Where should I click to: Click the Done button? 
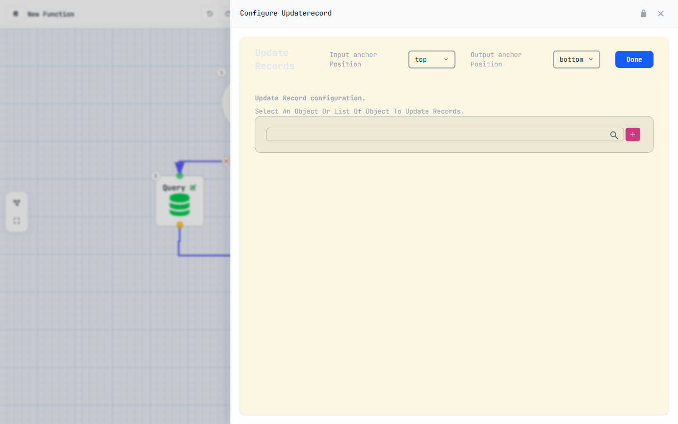tap(634, 59)
